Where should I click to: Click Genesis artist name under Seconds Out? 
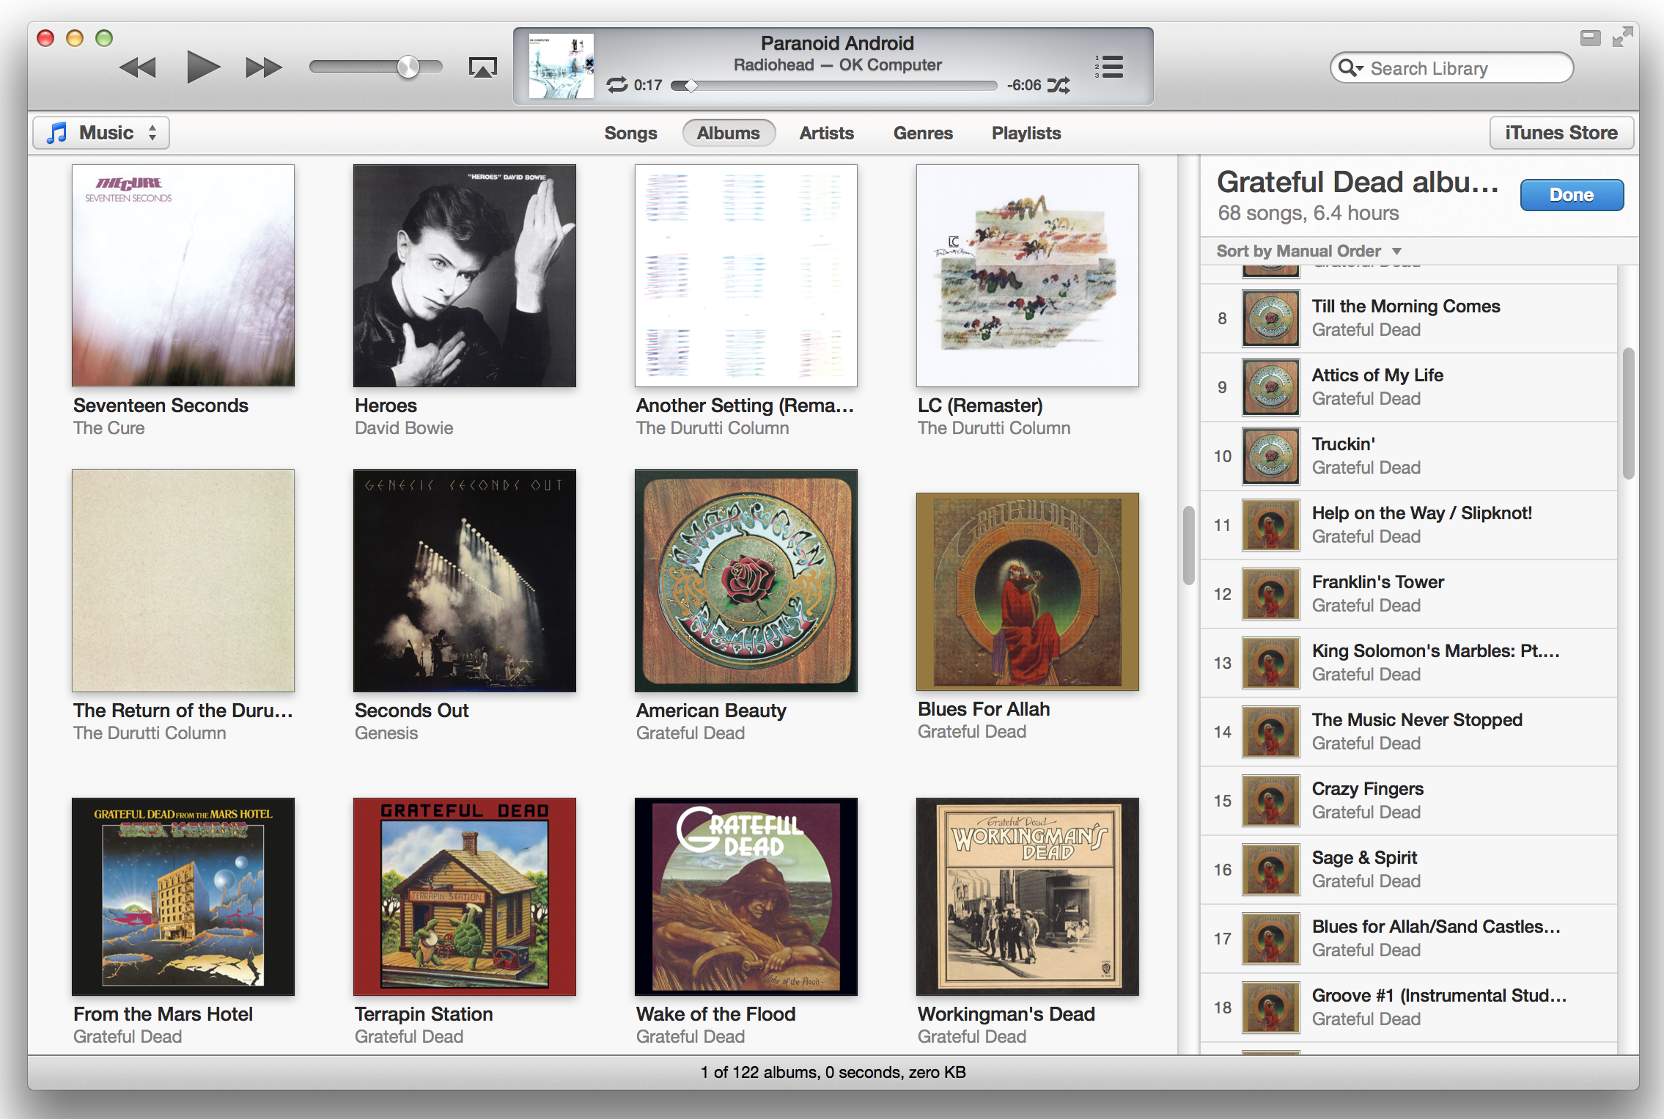tap(386, 733)
